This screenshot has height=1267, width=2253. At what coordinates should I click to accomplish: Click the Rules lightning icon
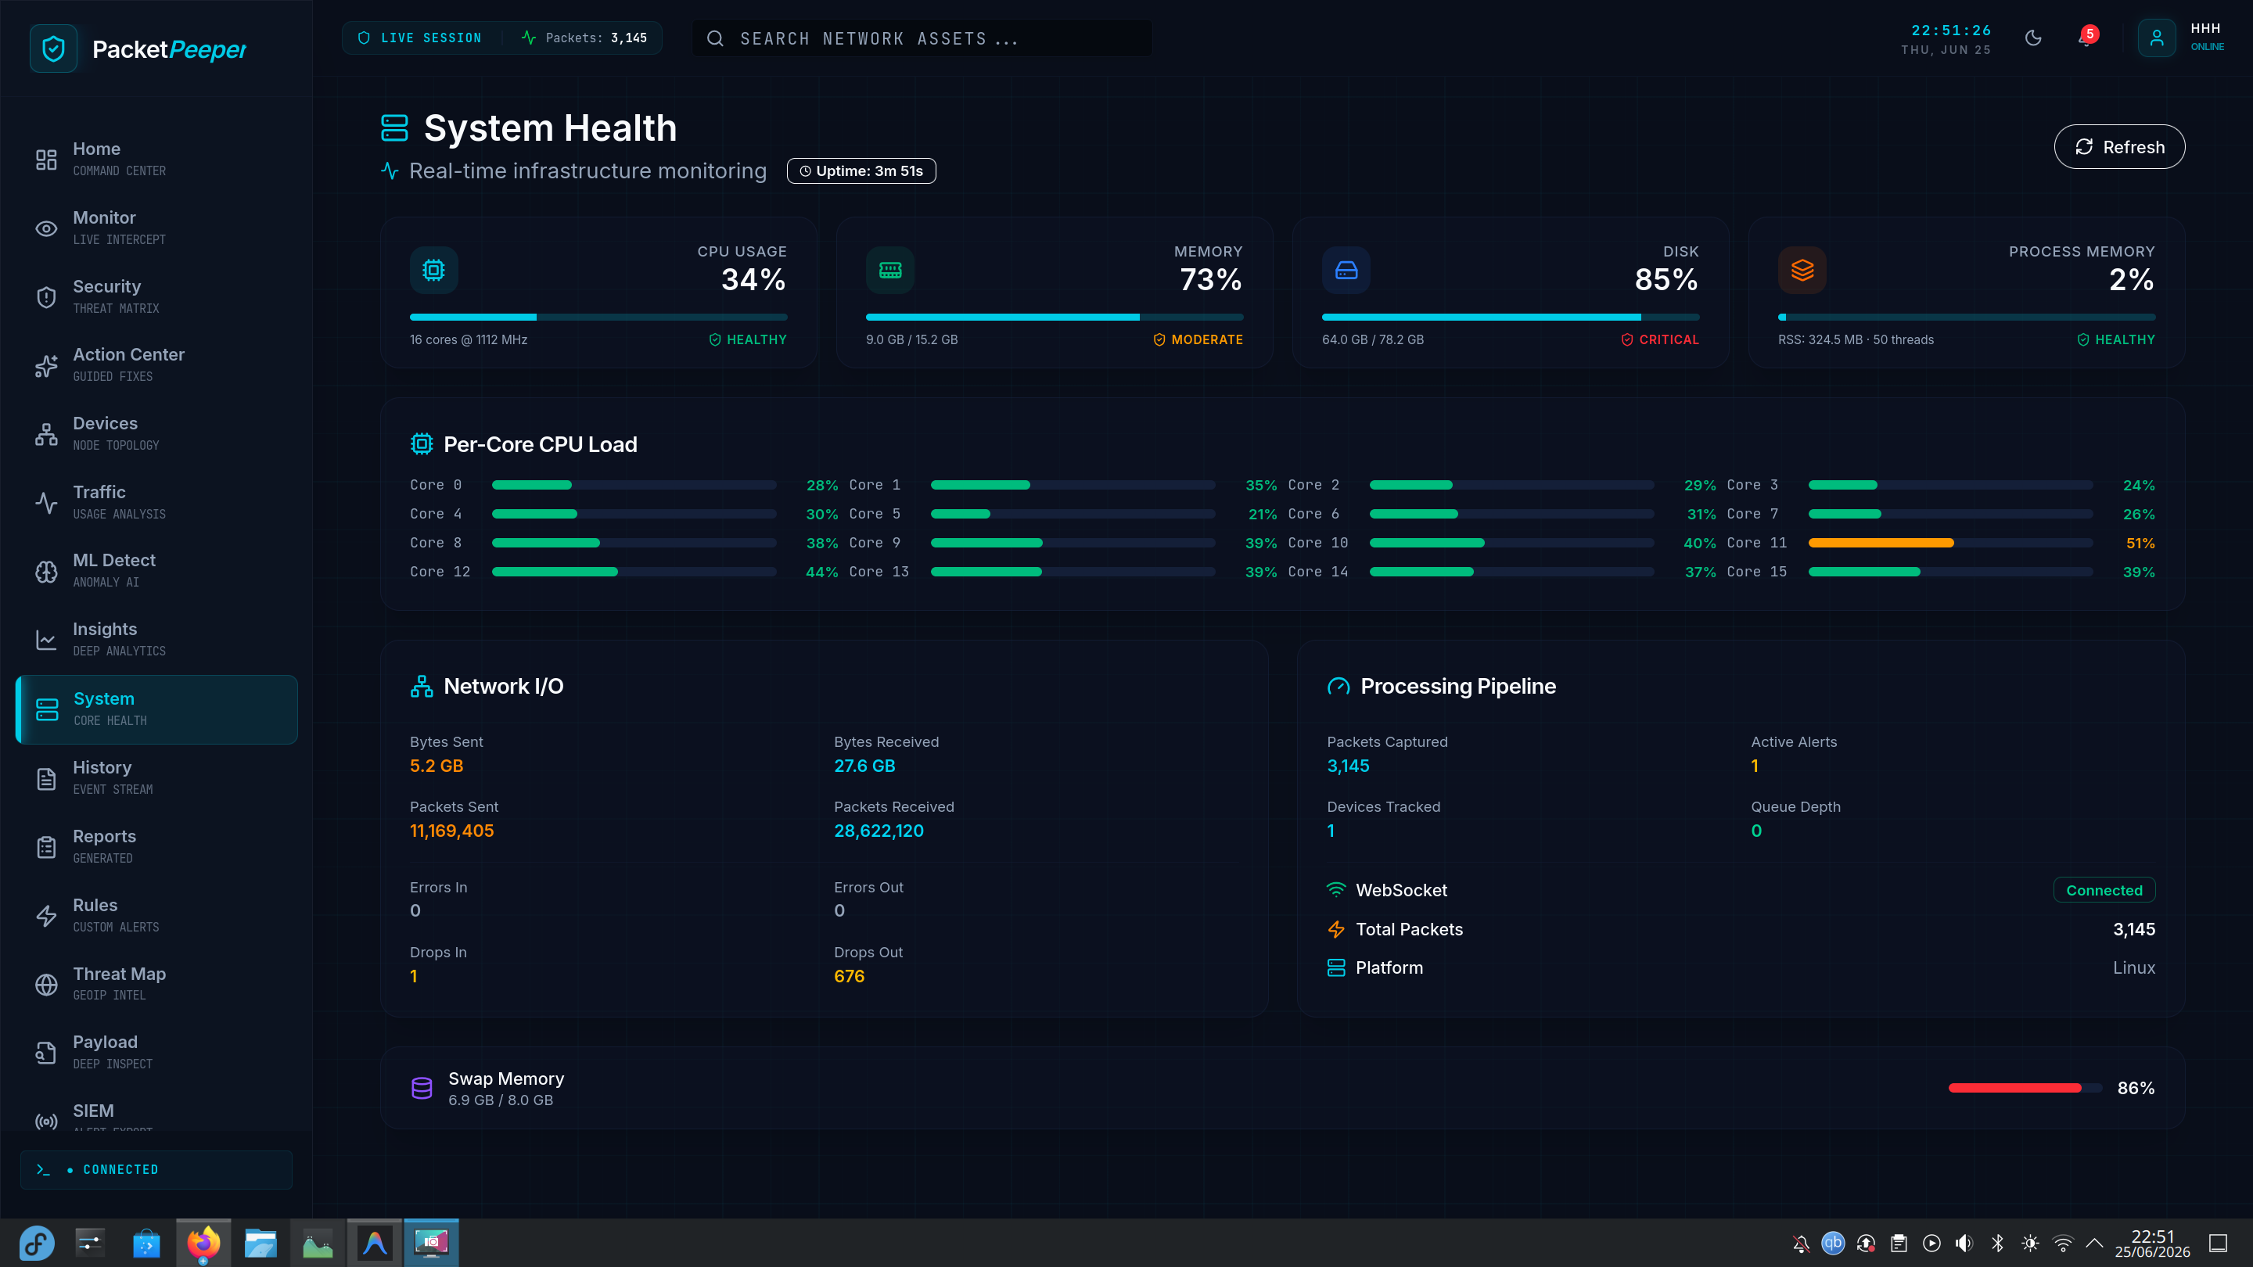pos(46,916)
